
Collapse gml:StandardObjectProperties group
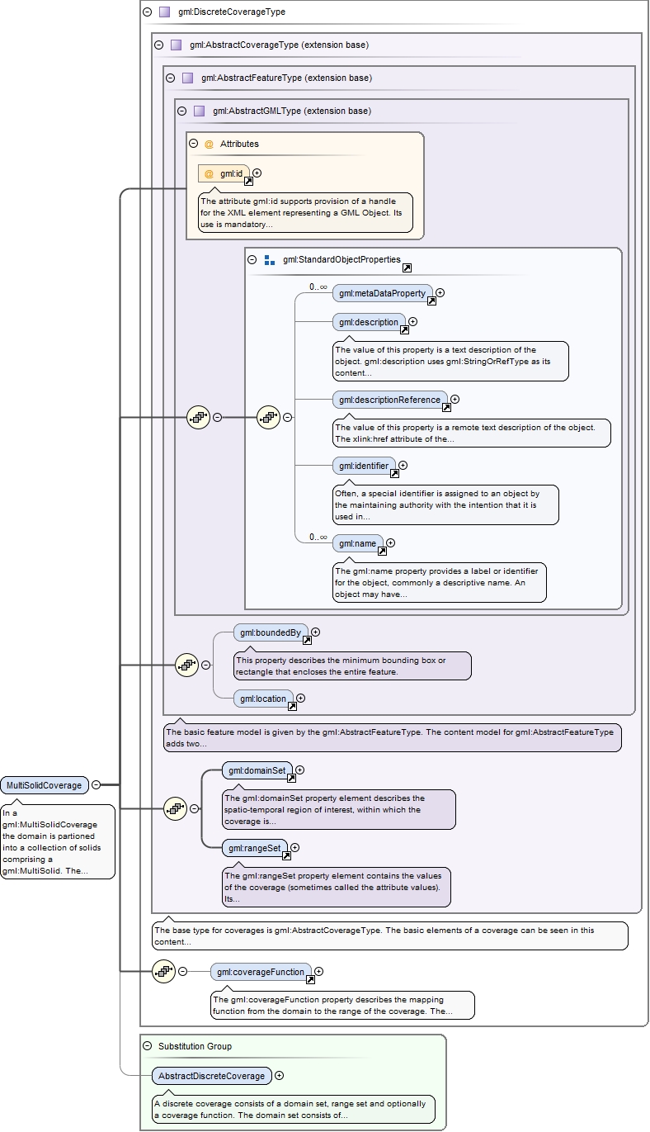[252, 259]
